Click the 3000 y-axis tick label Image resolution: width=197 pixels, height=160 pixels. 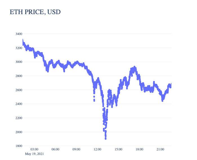pyautogui.click(x=19, y=62)
